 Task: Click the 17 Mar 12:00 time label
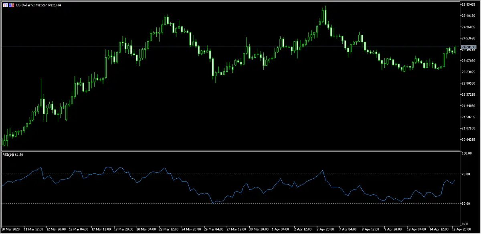tap(101, 230)
